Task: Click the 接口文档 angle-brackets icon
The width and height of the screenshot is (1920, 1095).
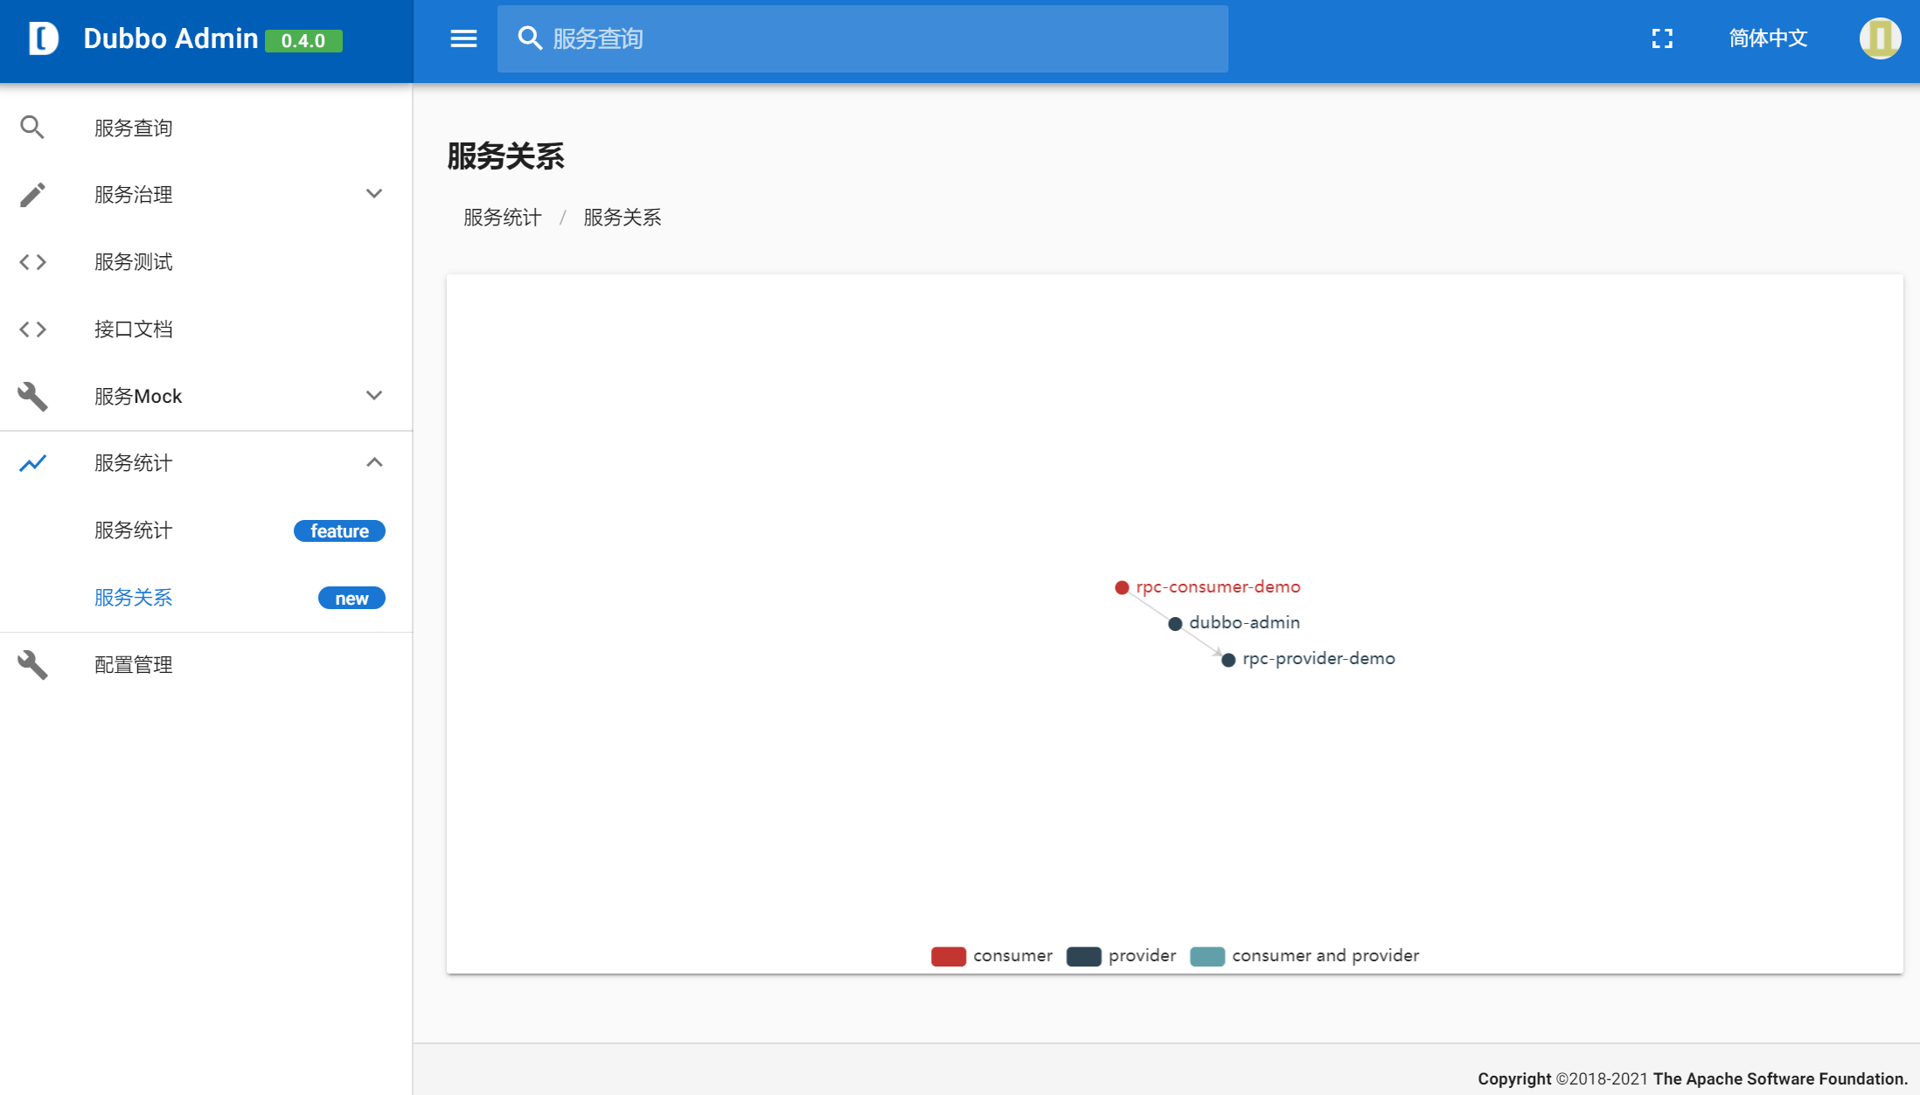Action: pos(32,329)
